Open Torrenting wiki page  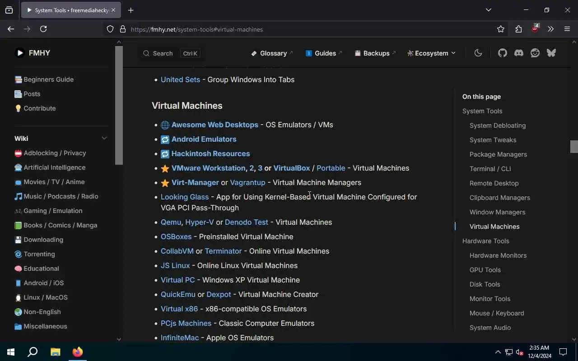[x=35, y=254]
